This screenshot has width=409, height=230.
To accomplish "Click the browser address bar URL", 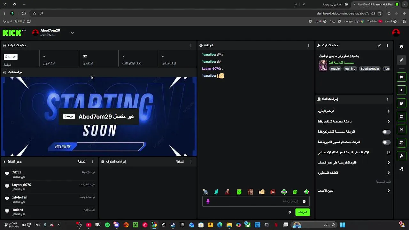I will (346, 13).
